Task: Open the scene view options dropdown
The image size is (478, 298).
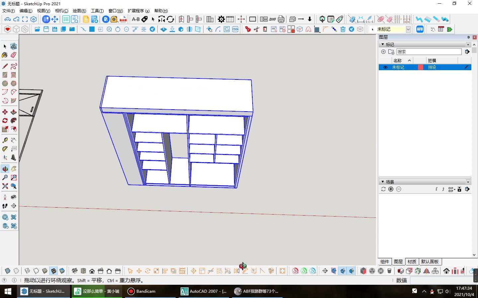Action: (451, 189)
